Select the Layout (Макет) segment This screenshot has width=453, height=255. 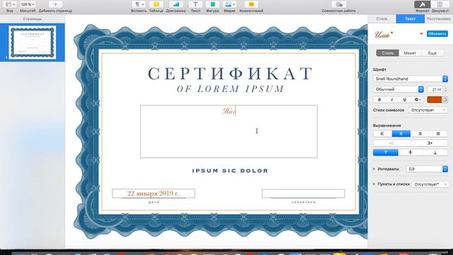tap(410, 53)
